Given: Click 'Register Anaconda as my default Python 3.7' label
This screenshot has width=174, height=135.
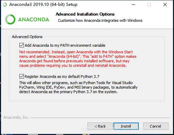Looking at the screenshot, I should tap(62, 76).
